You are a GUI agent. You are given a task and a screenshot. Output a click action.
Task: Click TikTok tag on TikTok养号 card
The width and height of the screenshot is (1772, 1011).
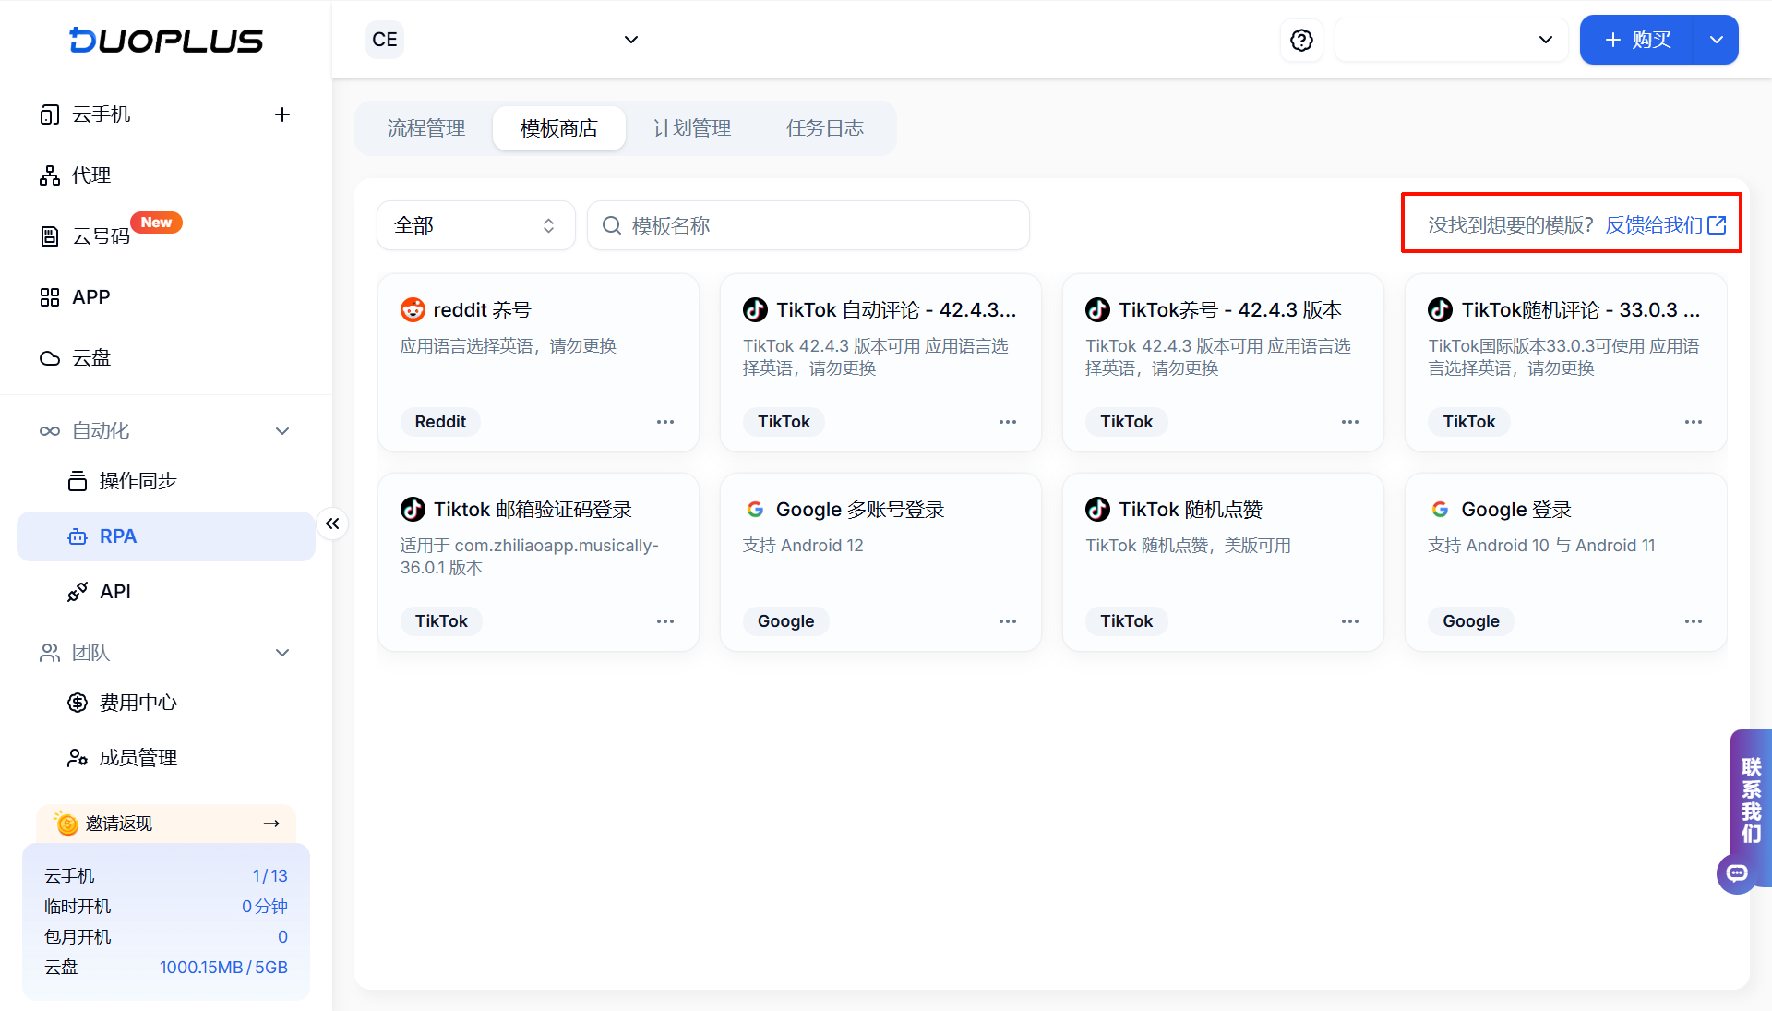[x=1126, y=422]
